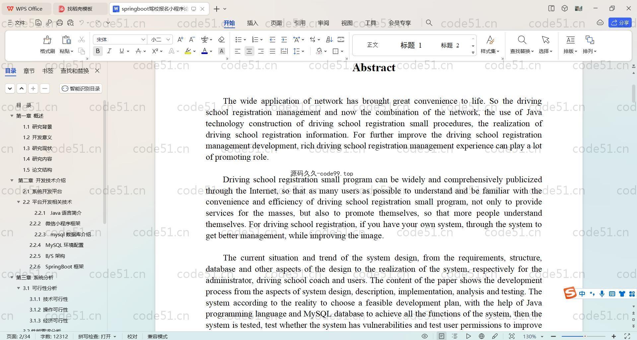Click the yellow highlight color swatch
The image size is (637, 340).
tap(188, 51)
